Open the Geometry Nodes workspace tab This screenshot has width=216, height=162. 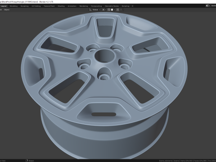click(x=112, y=6)
